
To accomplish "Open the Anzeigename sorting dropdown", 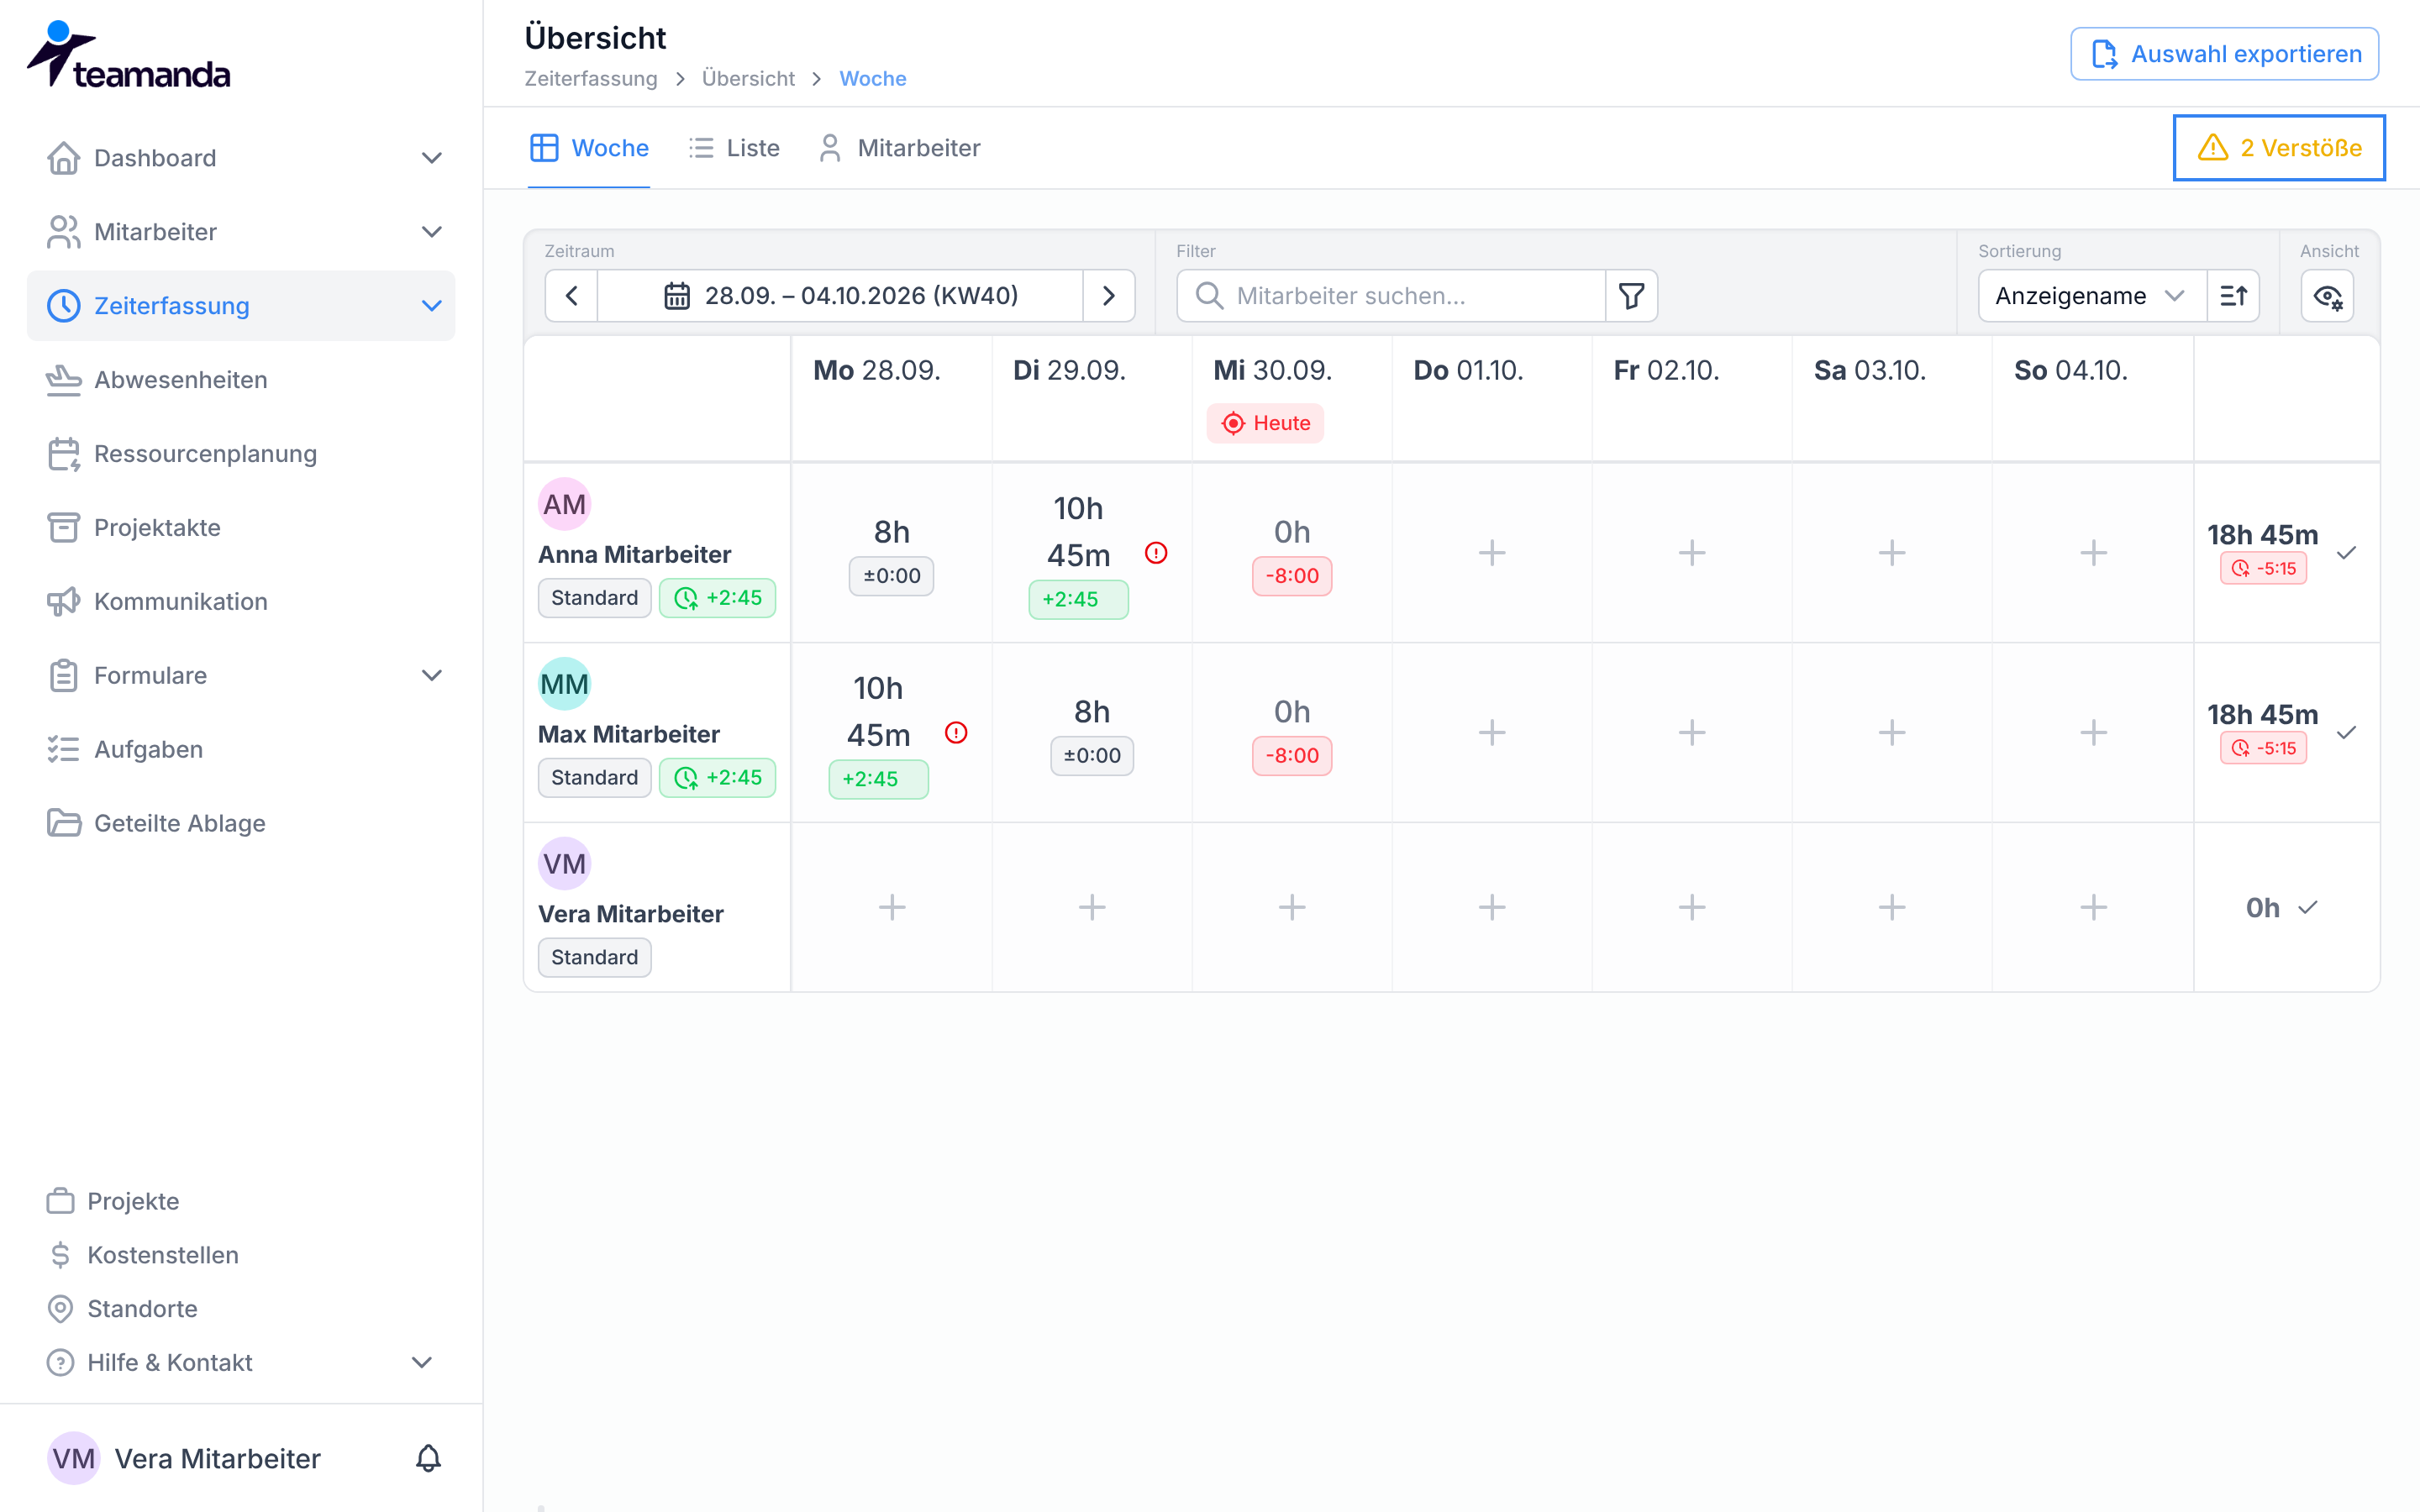I will (2092, 296).
